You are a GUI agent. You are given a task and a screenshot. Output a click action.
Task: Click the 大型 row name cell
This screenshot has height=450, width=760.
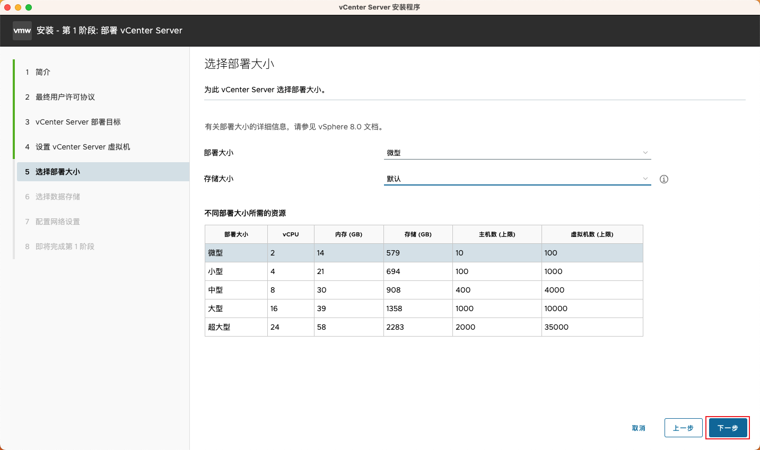pos(236,308)
